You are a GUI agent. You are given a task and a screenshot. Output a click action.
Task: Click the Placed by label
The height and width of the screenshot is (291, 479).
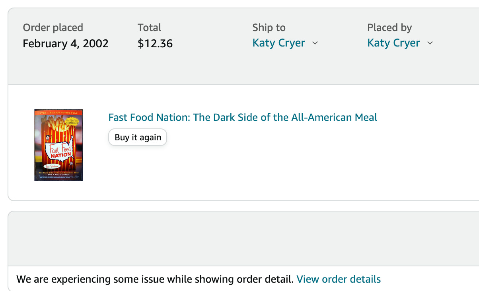[389, 27]
